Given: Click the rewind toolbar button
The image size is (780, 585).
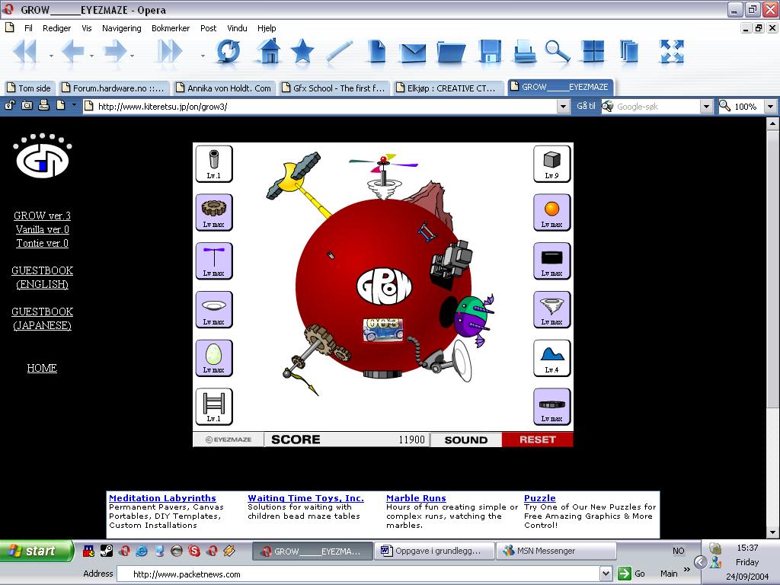Looking at the screenshot, I should (x=25, y=52).
